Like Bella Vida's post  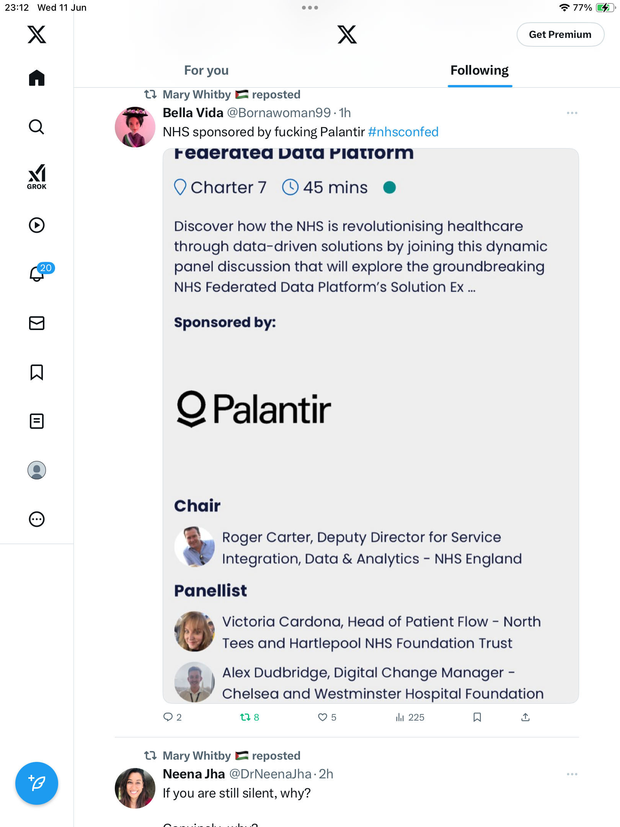pyautogui.click(x=327, y=717)
